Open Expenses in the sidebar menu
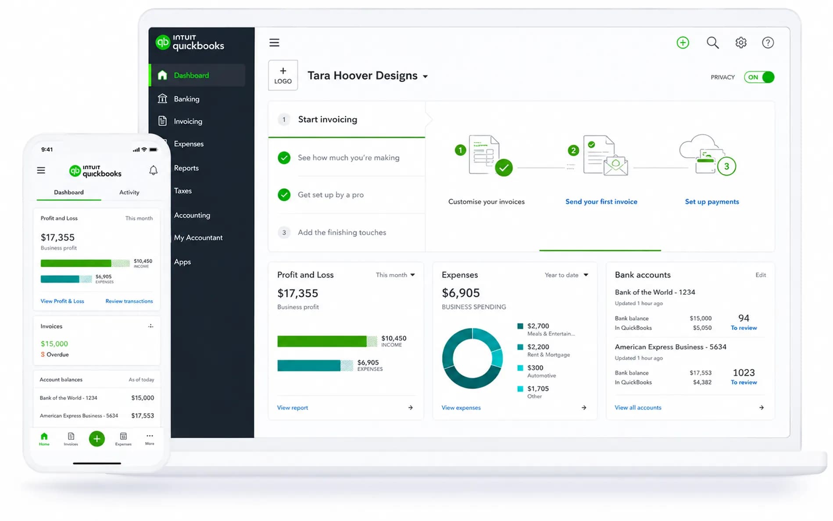The image size is (833, 521). point(189,144)
